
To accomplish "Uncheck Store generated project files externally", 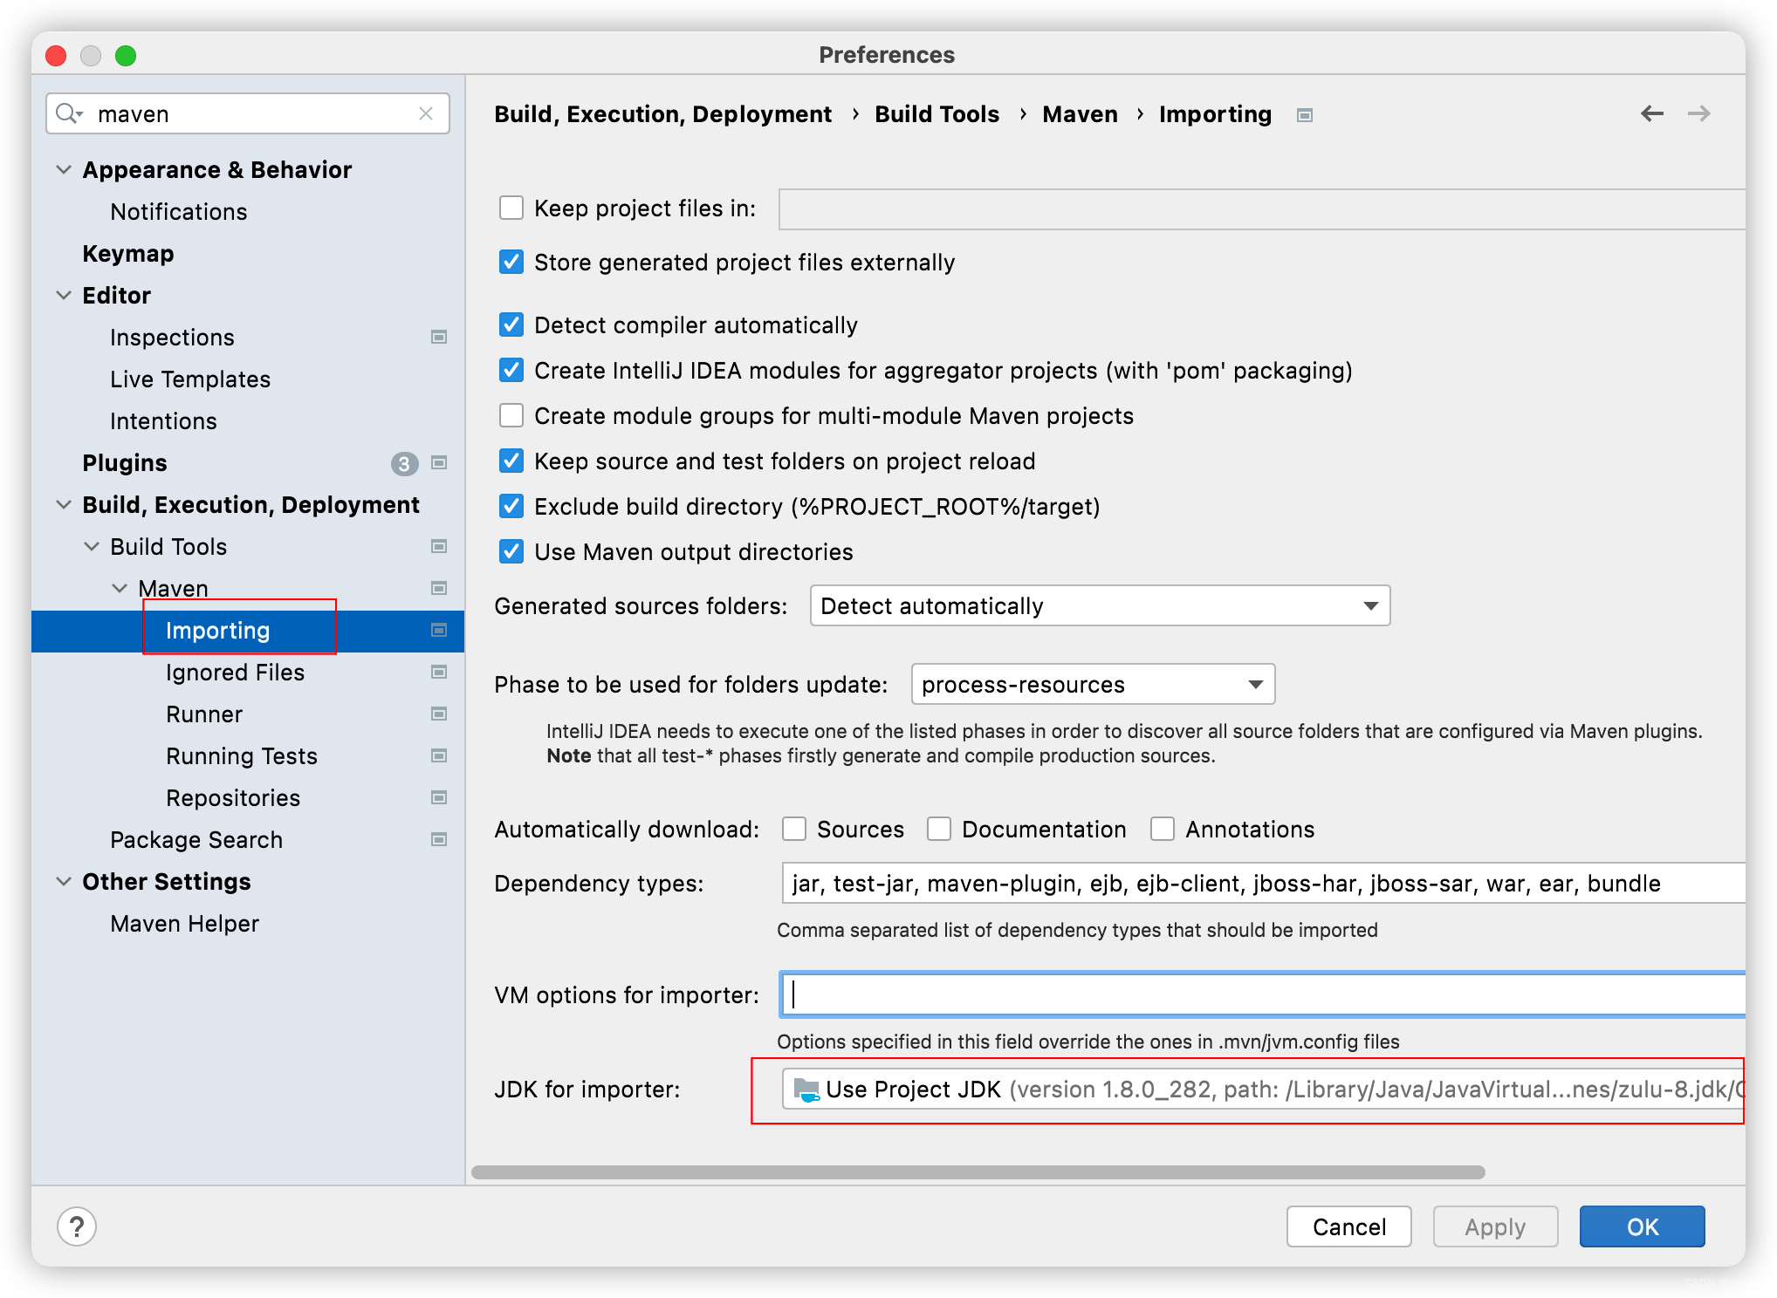I will tap(511, 262).
